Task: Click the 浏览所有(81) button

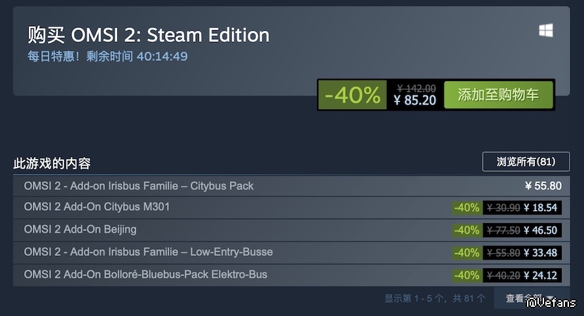Action: [526, 162]
